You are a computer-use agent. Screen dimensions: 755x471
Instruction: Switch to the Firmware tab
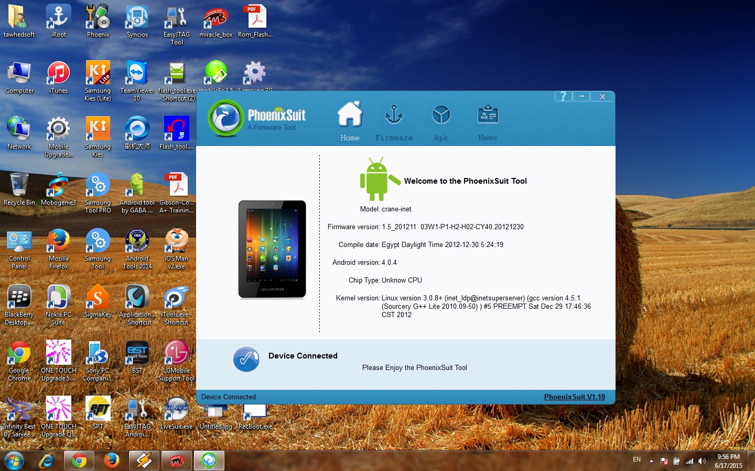point(394,123)
